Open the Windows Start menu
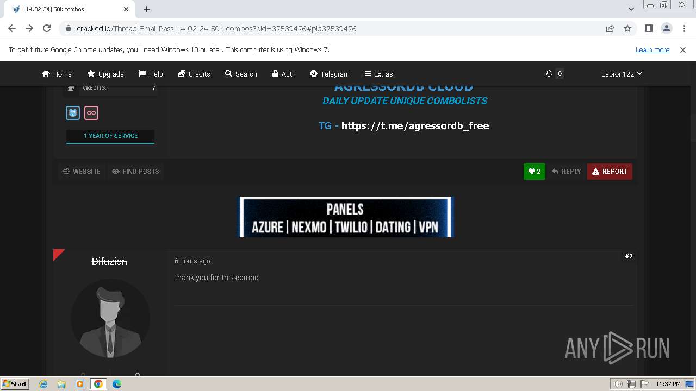Image resolution: width=696 pixels, height=391 pixels. pos(15,383)
